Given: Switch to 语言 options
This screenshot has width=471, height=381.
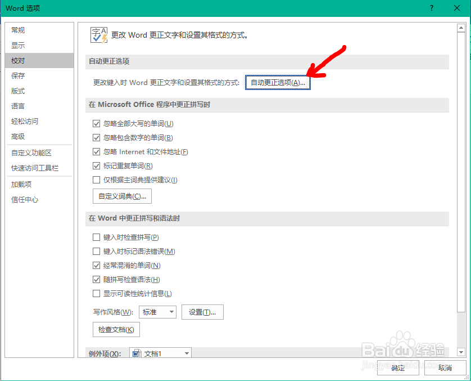Looking at the screenshot, I should [x=39, y=106].
